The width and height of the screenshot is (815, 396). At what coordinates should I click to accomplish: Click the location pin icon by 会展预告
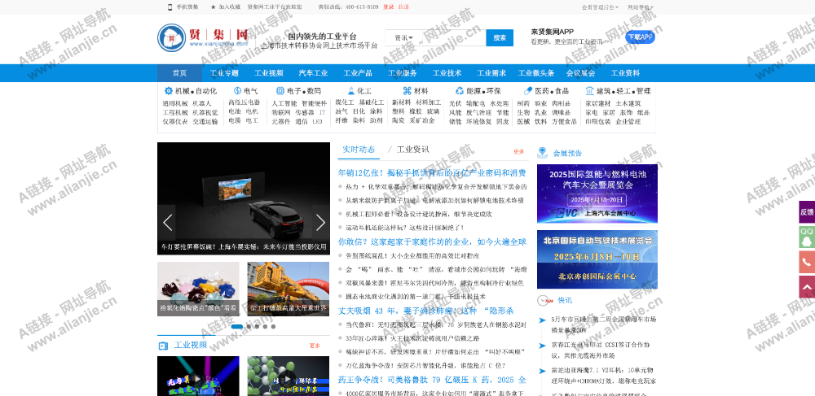[543, 152]
